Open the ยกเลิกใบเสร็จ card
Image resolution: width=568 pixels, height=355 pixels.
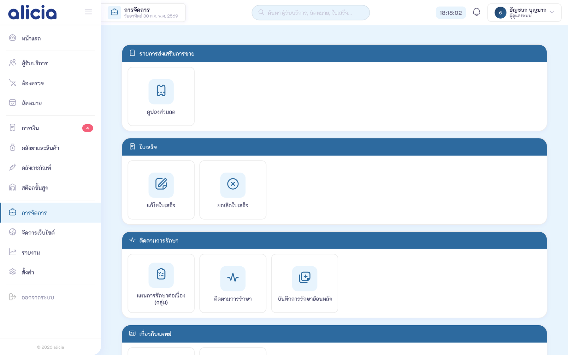(233, 190)
